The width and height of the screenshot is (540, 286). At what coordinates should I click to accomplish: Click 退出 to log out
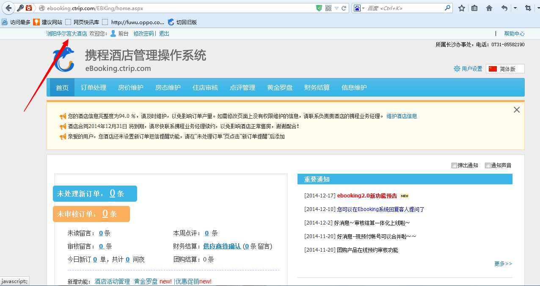coord(164,33)
